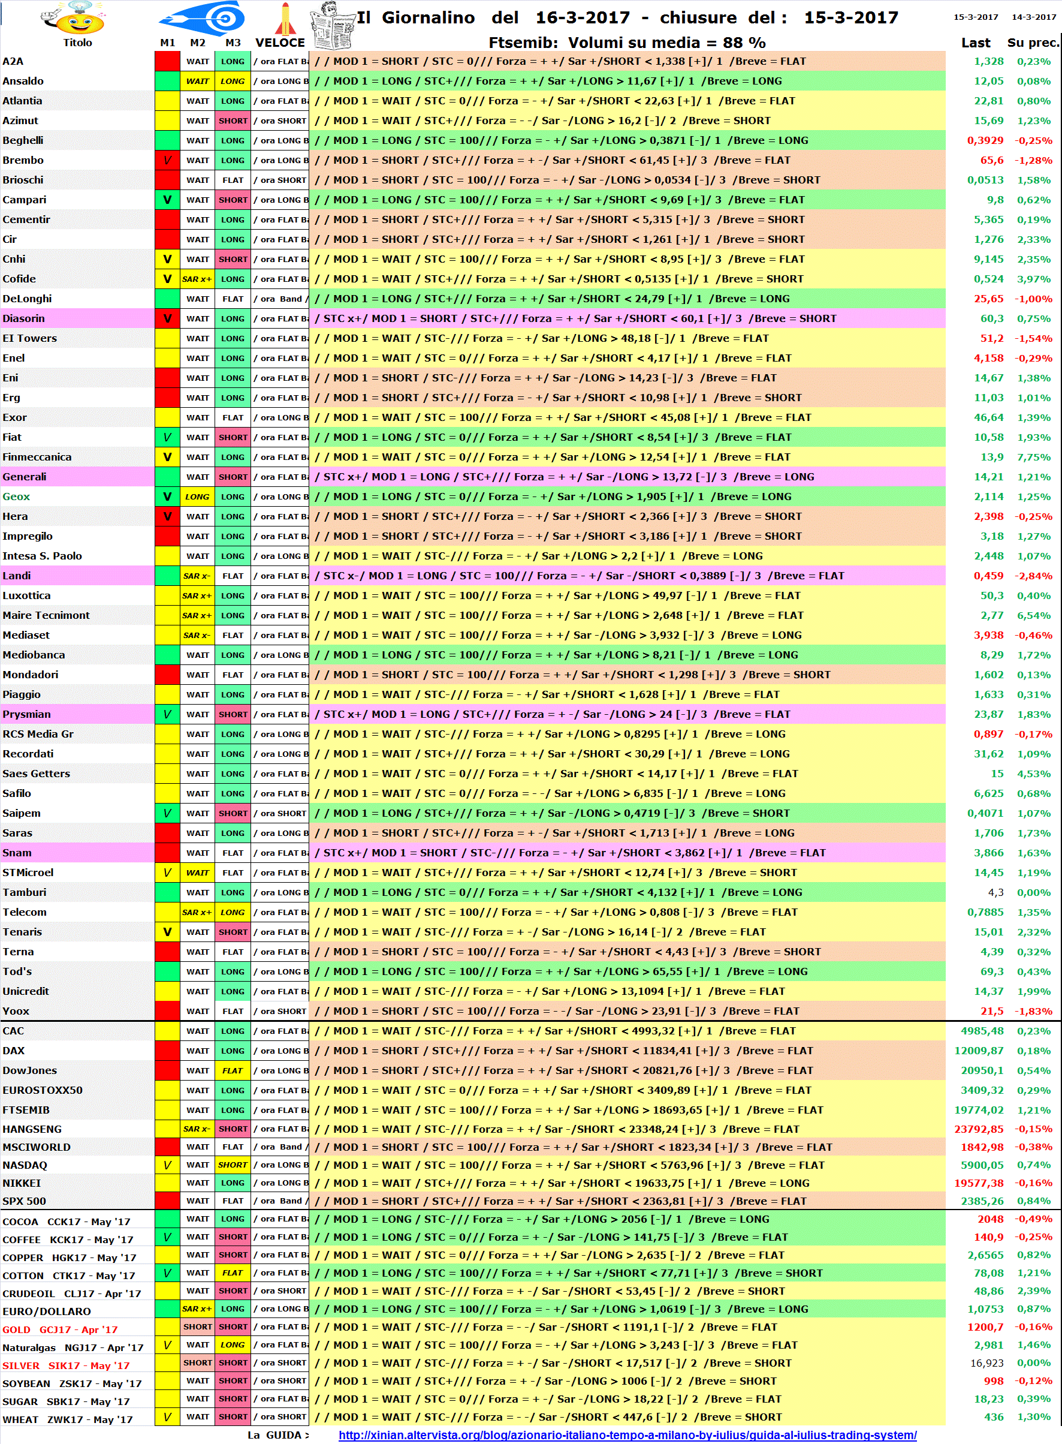Select the Maire Tecnimont row title
The height and width of the screenshot is (1444, 1062).
[x=46, y=615]
